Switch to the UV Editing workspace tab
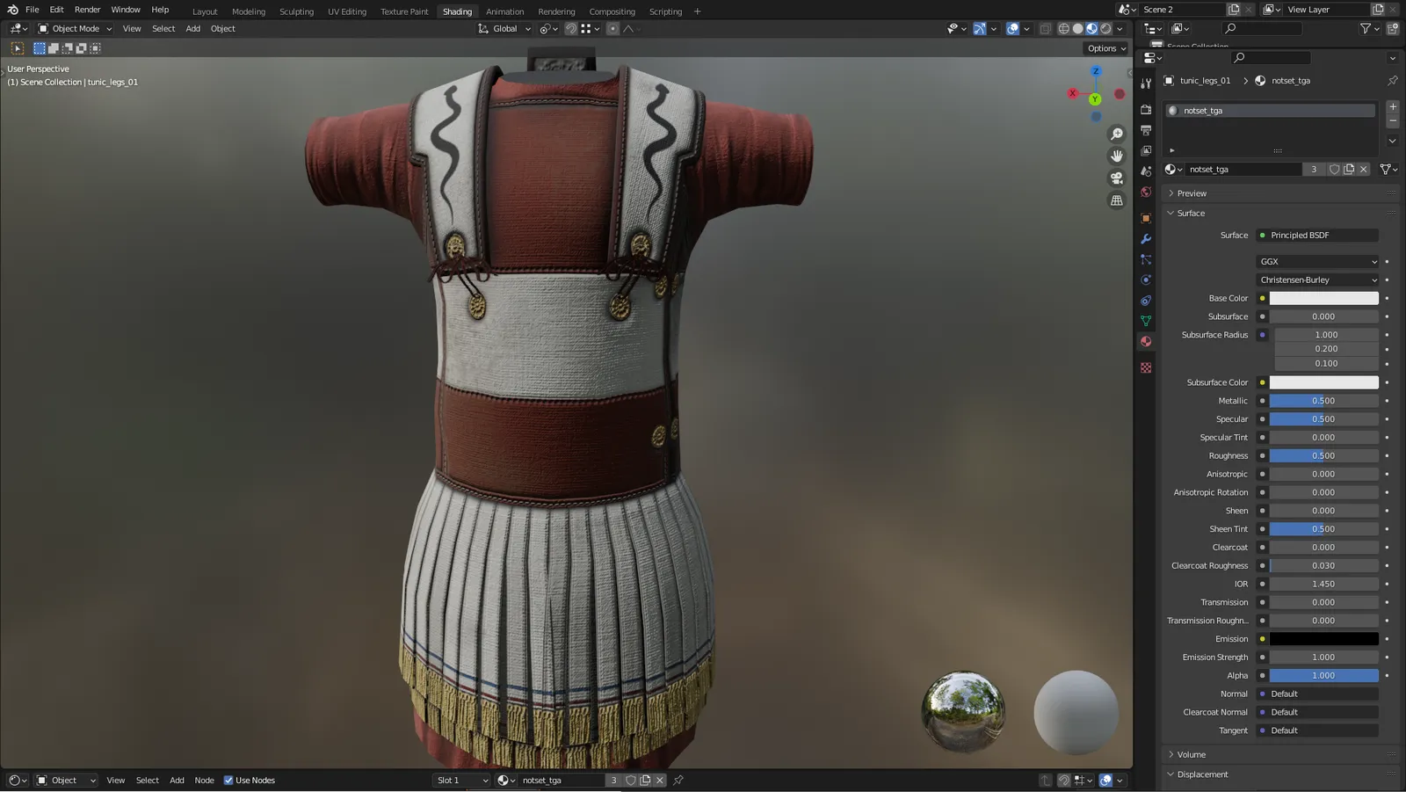Viewport: 1406px width, 792px height. click(347, 11)
